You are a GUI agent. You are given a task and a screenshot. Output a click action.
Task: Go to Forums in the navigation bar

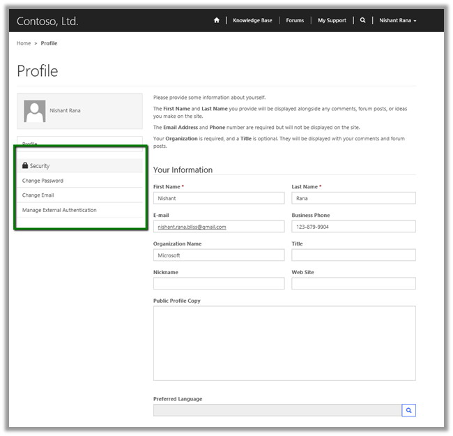point(295,21)
